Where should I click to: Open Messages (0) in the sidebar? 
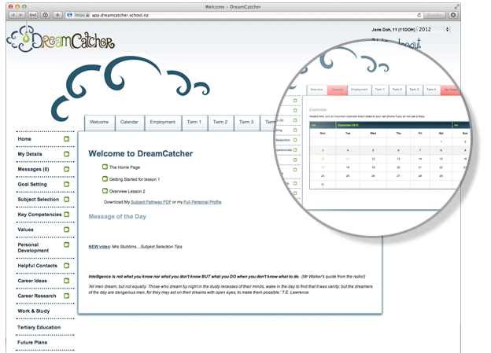[x=33, y=169]
